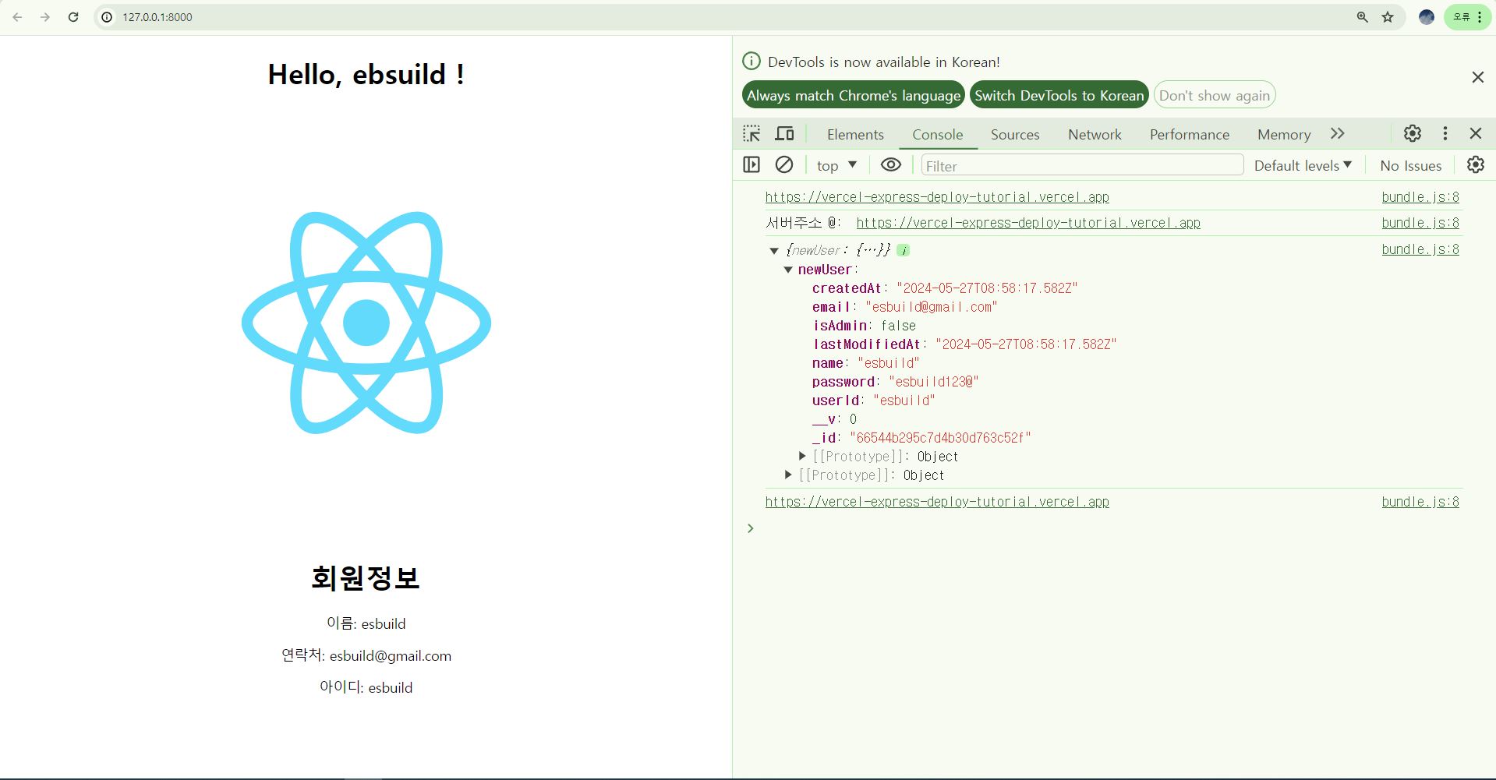Click the No Issues indicator

[1410, 165]
